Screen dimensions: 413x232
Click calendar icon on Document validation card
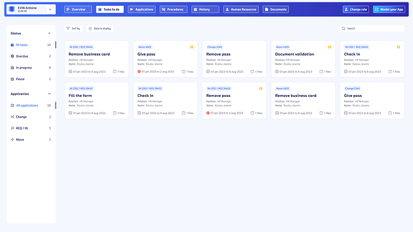(277, 72)
